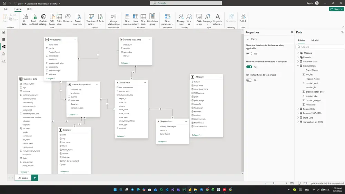
Task: Click the top Search box
Action: coord(186,3)
